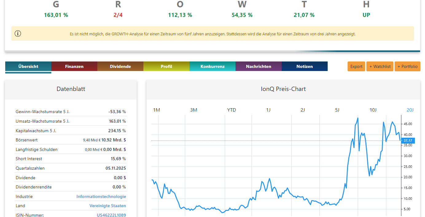
Task: Click the T score value 21,07 %
Action: [x=304, y=15]
